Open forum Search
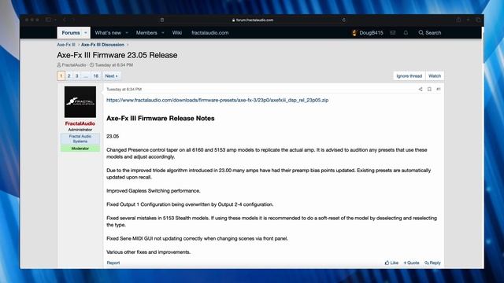 430,33
